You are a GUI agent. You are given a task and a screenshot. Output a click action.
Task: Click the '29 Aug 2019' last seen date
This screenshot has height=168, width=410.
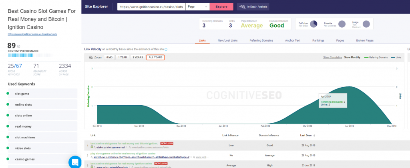tap(308, 145)
